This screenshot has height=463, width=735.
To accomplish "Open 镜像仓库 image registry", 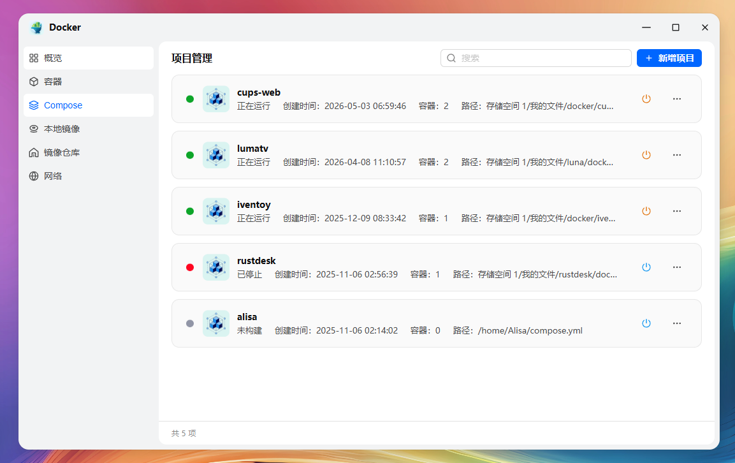I will [x=89, y=152].
